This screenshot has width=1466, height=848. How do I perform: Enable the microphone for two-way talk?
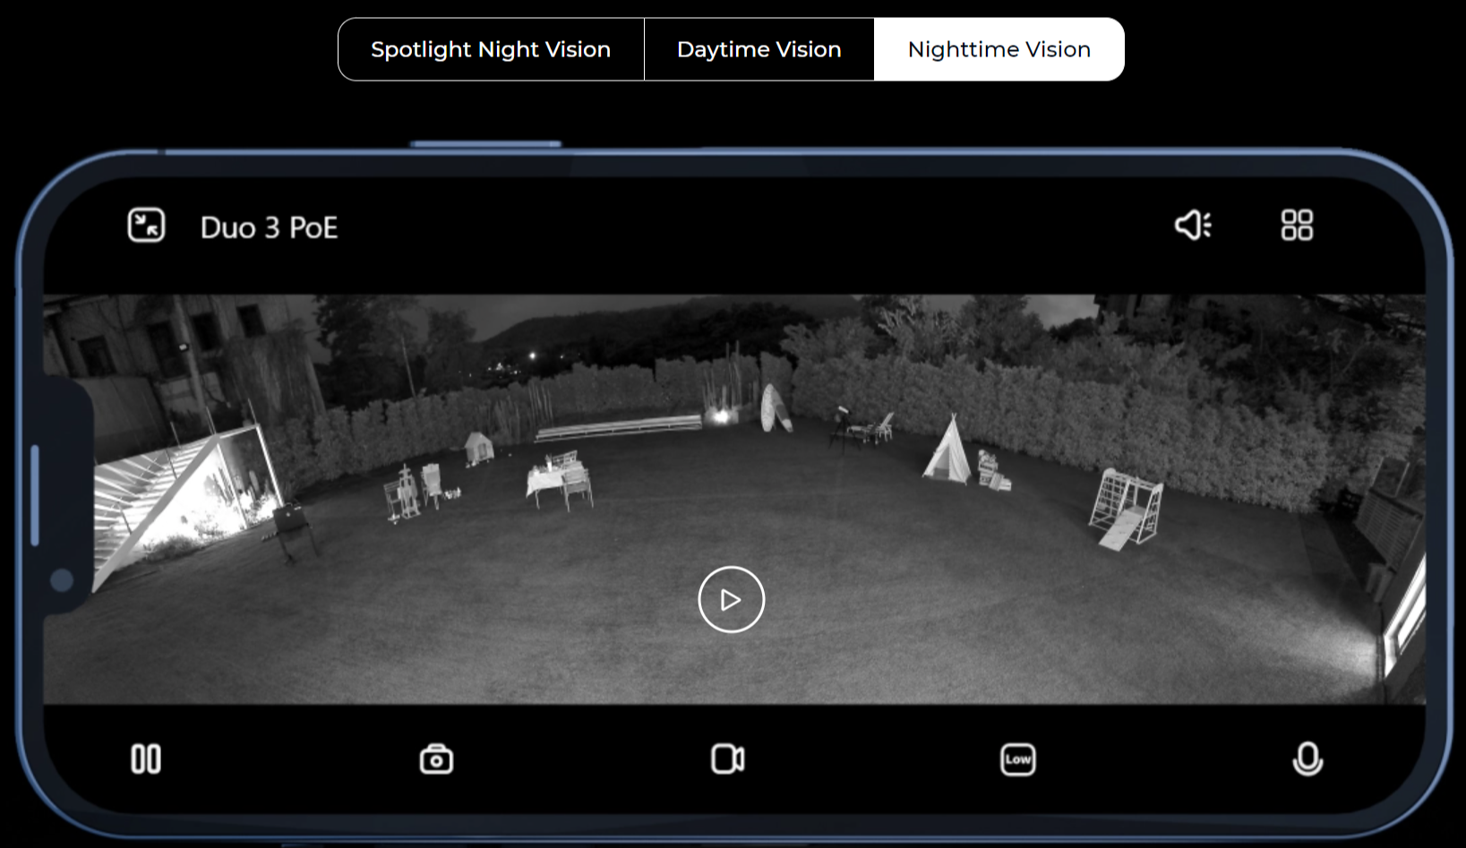(x=1307, y=759)
